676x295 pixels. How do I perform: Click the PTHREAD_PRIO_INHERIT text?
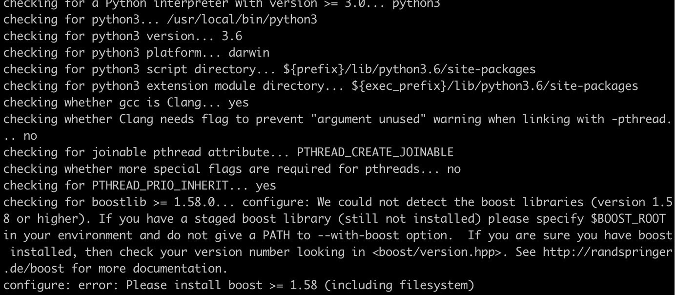[x=160, y=186]
